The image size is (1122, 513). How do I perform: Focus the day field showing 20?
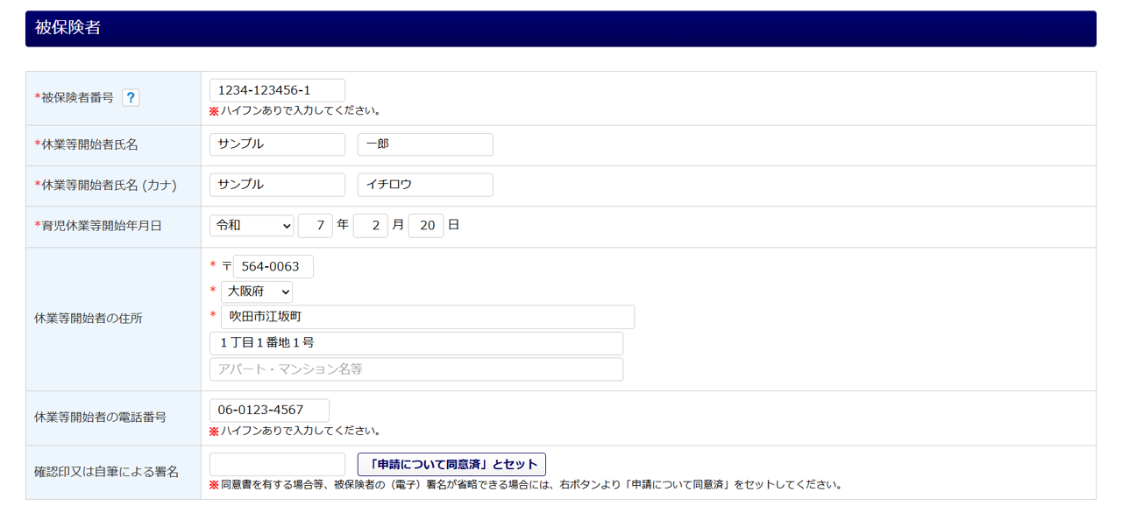(426, 226)
